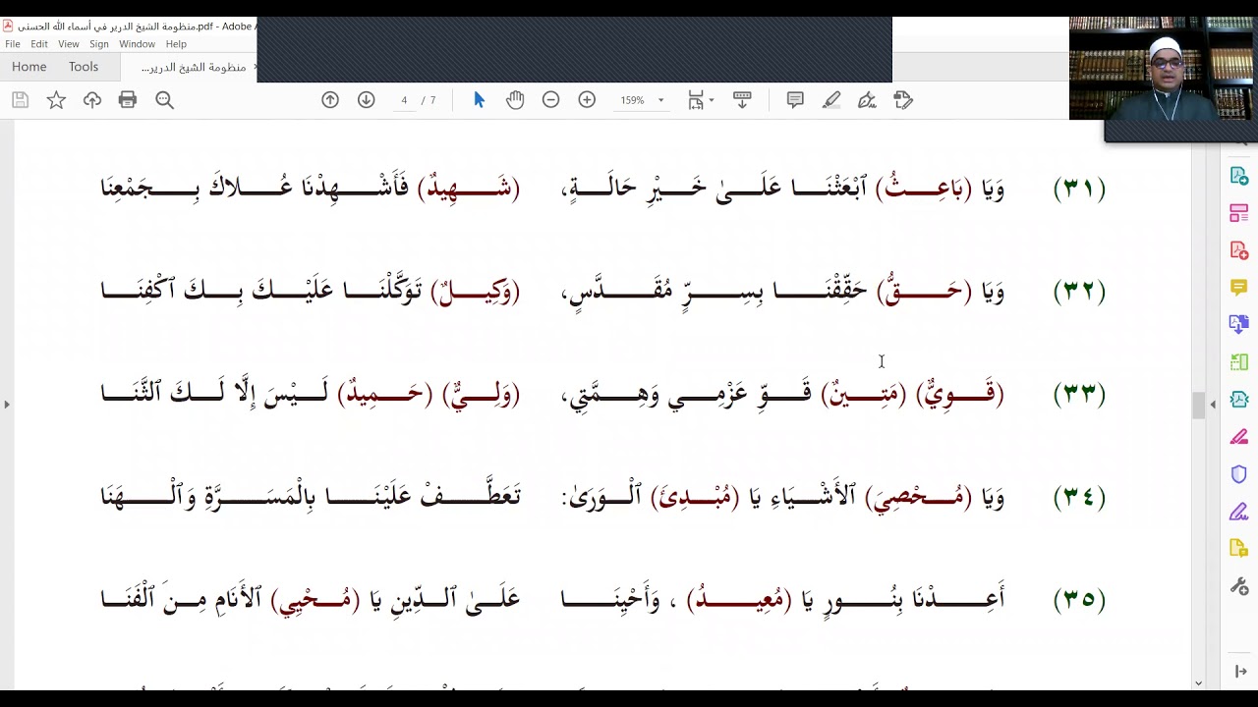The width and height of the screenshot is (1258, 707).
Task: Go to previous page with up arrow
Action: (330, 100)
